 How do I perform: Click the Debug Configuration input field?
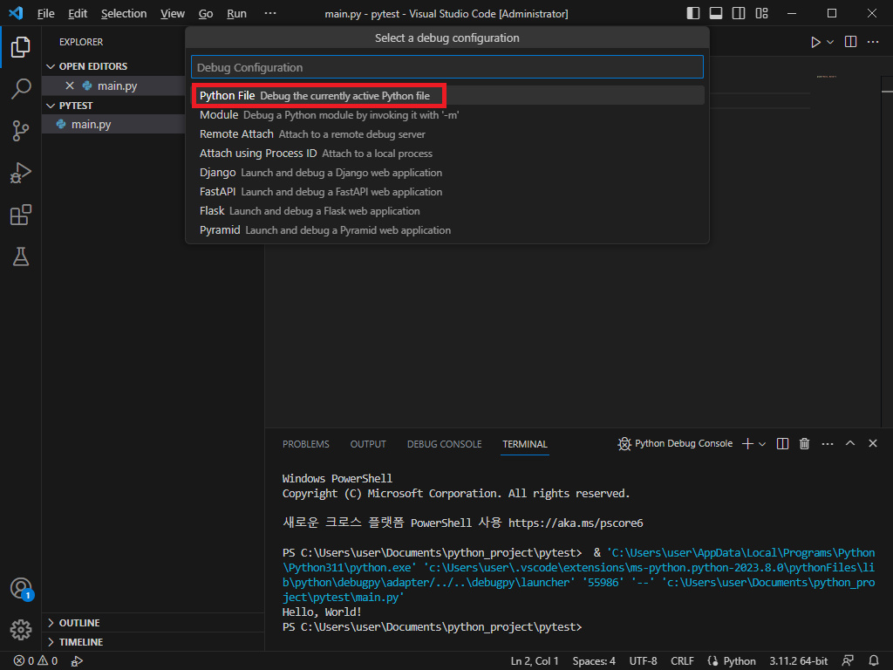click(446, 67)
